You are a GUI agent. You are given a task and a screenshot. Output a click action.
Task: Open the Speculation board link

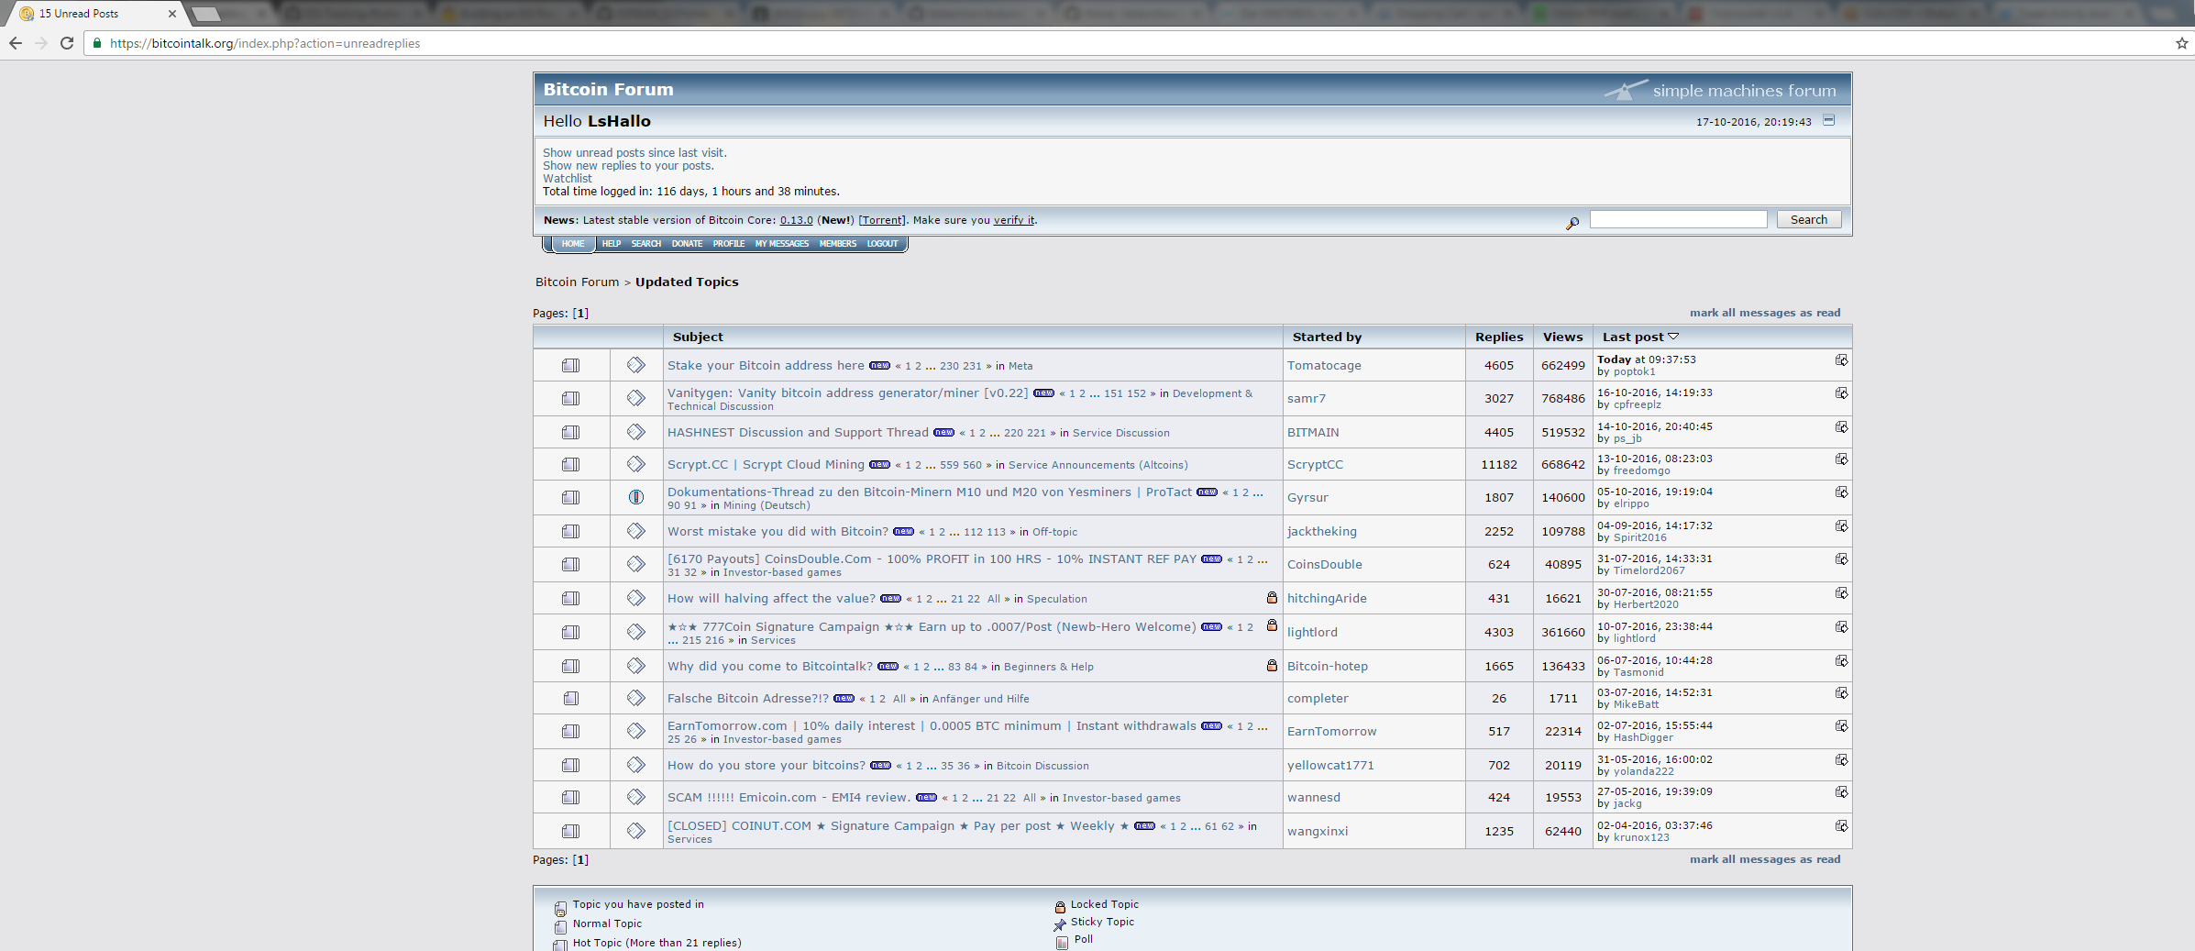point(1057,599)
